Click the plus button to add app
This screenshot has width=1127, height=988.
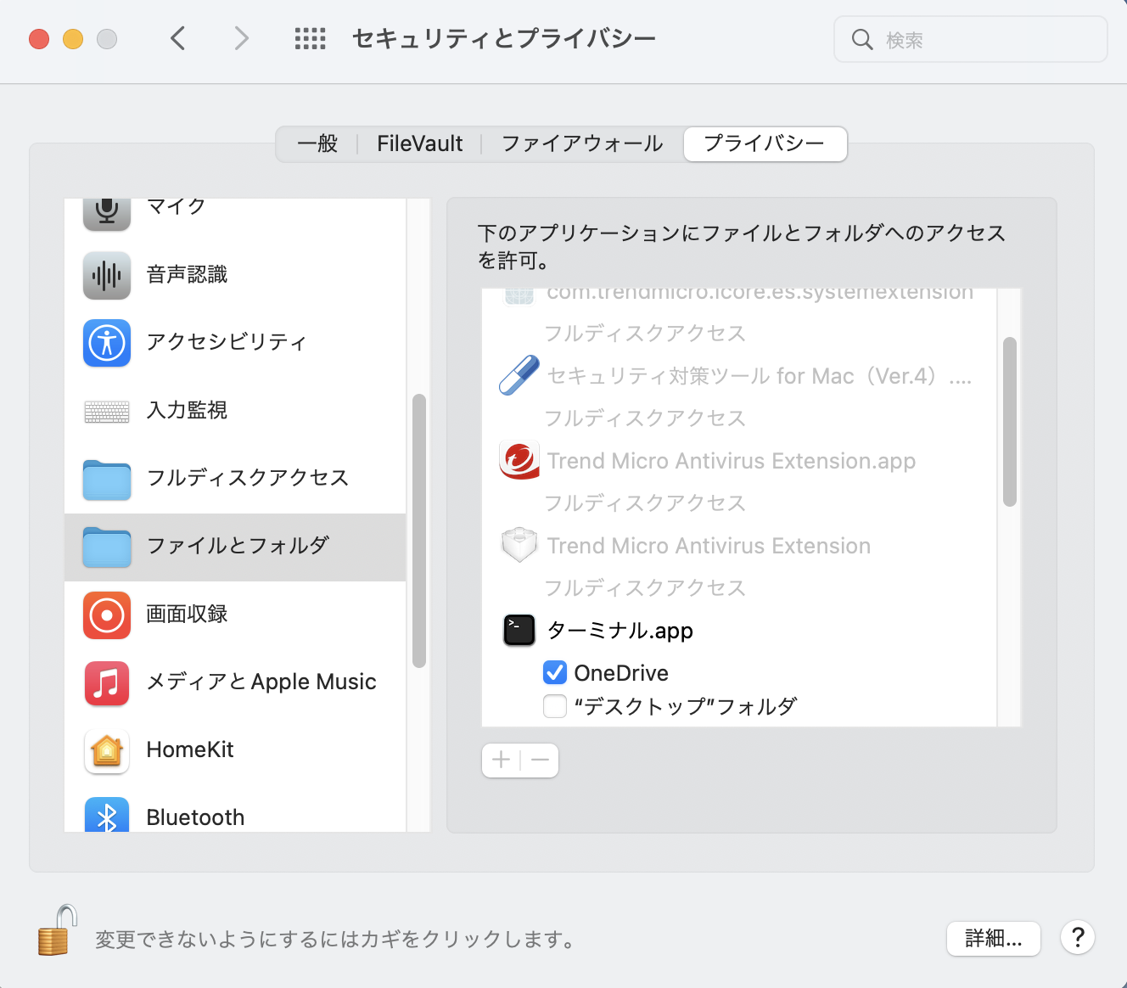(502, 760)
